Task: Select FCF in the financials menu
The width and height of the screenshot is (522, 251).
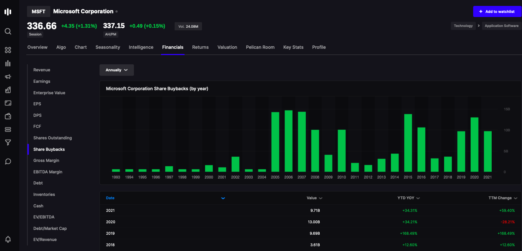Action: tap(37, 126)
